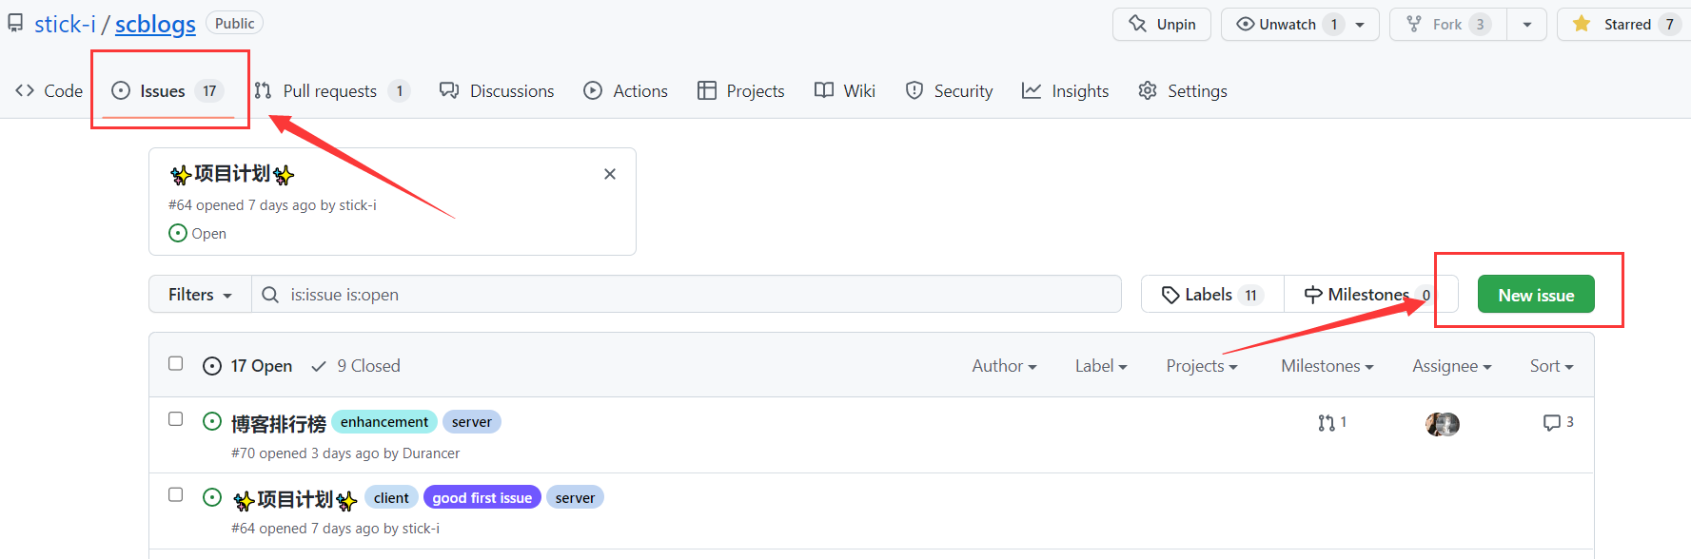Filter by the enhancement label badge
Viewport: 1691px width, 559px height.
click(384, 422)
